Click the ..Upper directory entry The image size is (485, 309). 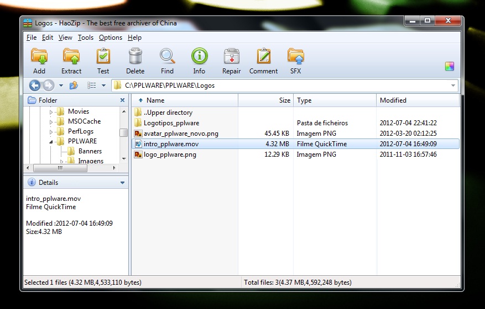(168, 113)
